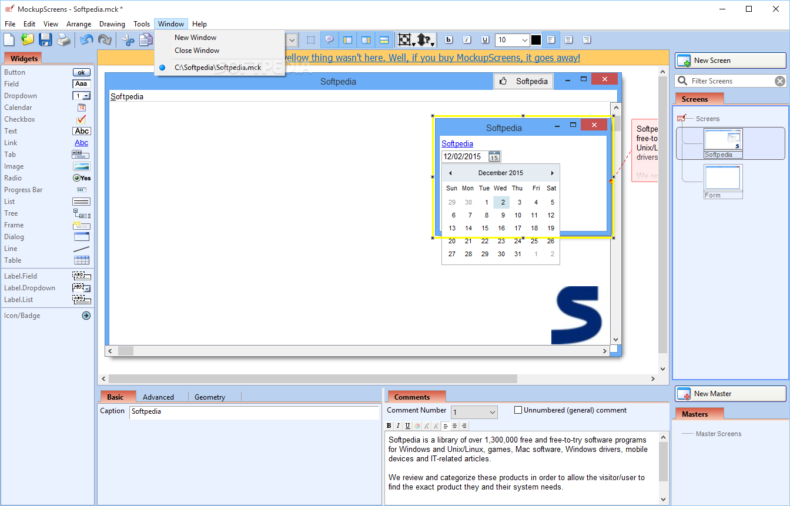Toggle underline in the main toolbar

[485, 40]
